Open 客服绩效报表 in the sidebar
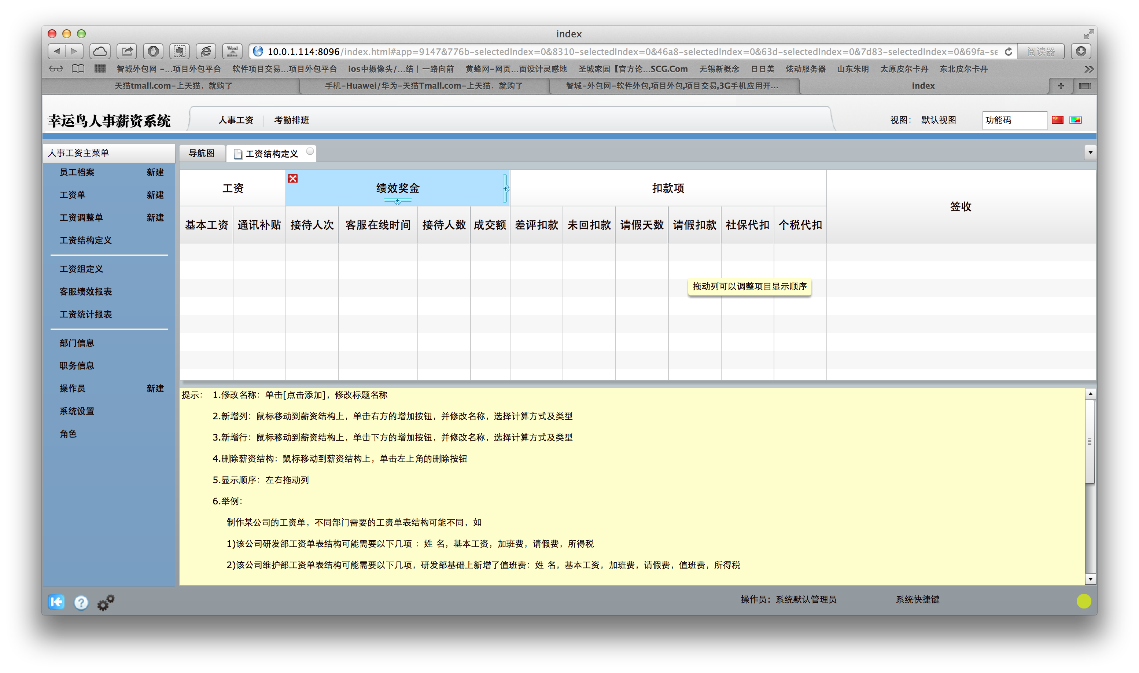Viewport: 1139px width, 673px height. (85, 292)
